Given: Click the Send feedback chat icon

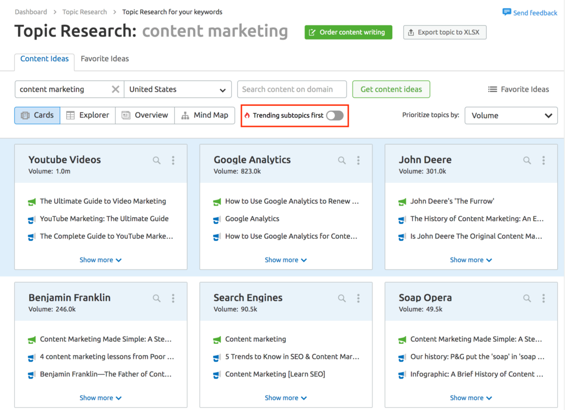Looking at the screenshot, I should point(507,12).
